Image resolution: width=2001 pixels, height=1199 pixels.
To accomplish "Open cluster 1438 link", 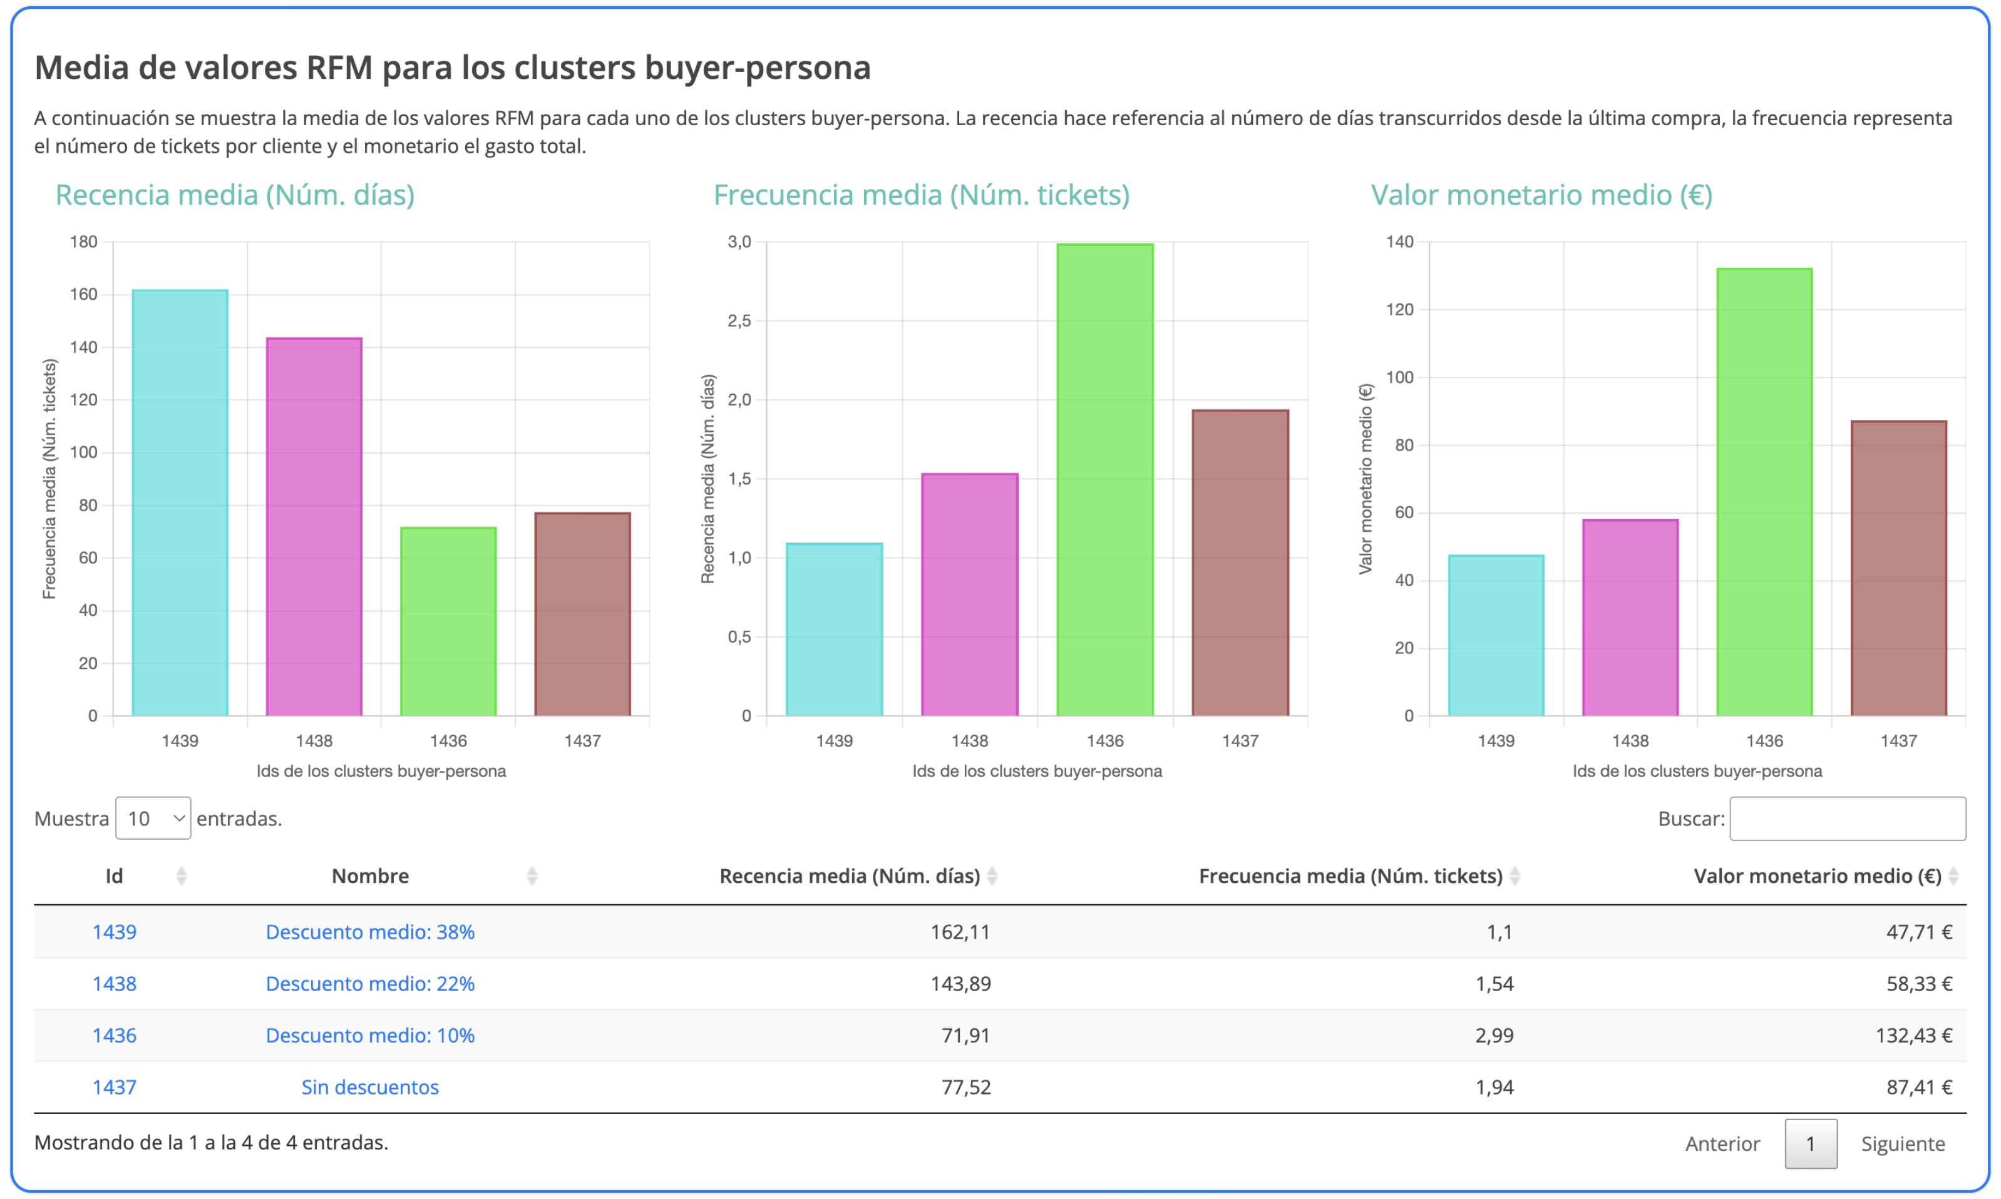I will pos(114,983).
